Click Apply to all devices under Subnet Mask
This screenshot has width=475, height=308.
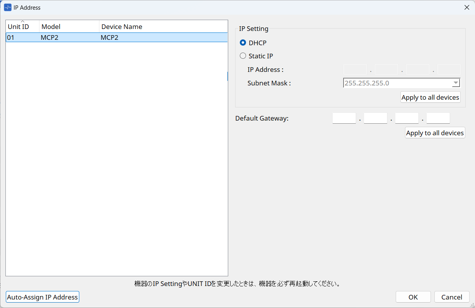430,97
